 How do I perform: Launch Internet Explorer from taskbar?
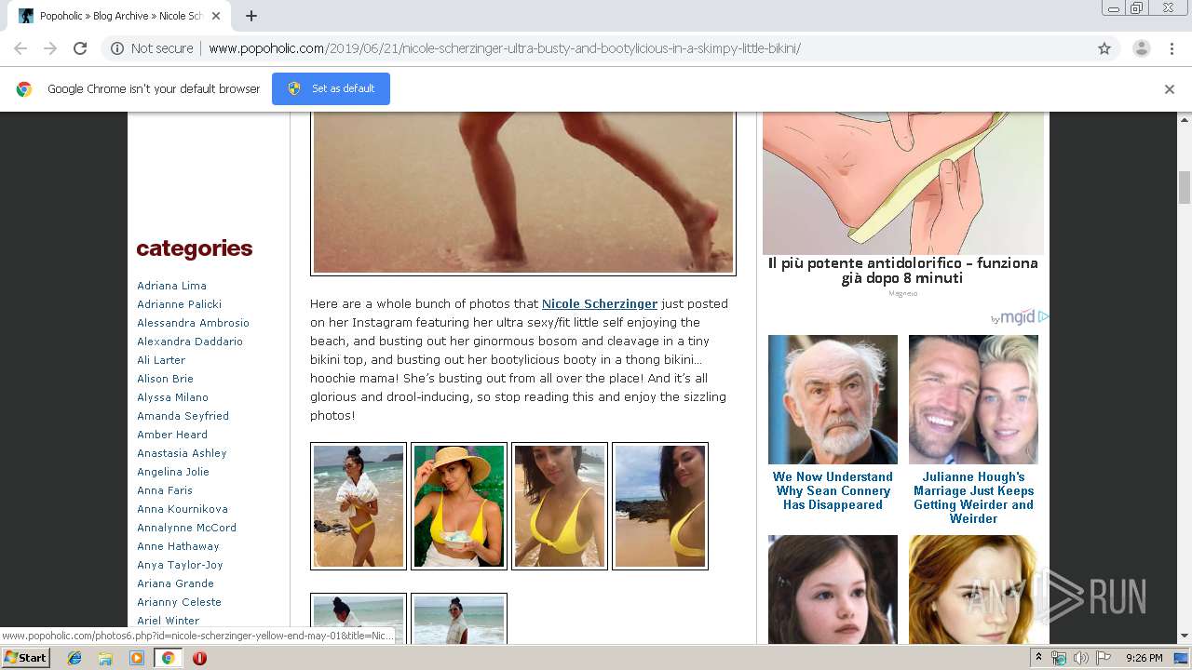[x=74, y=658]
